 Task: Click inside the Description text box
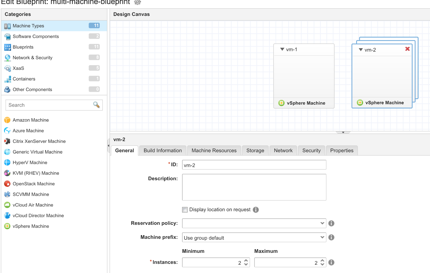pos(254,187)
